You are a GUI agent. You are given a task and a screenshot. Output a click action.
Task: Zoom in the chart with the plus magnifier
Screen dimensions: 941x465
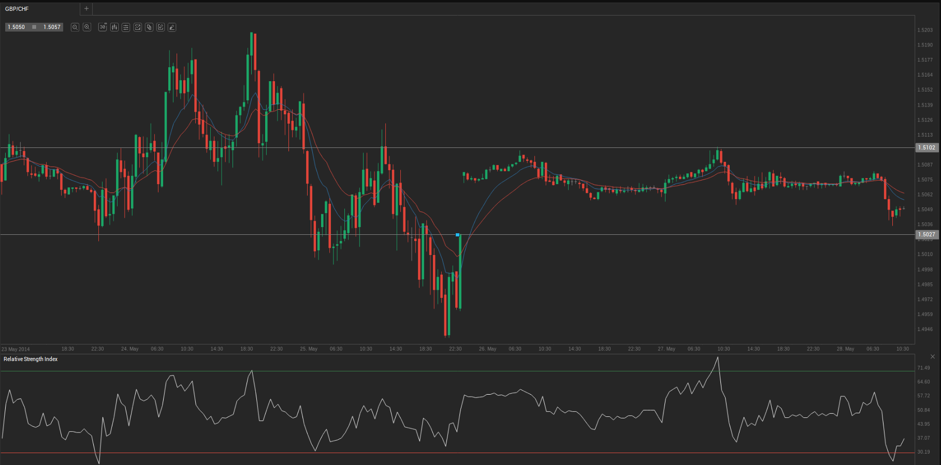(x=87, y=27)
